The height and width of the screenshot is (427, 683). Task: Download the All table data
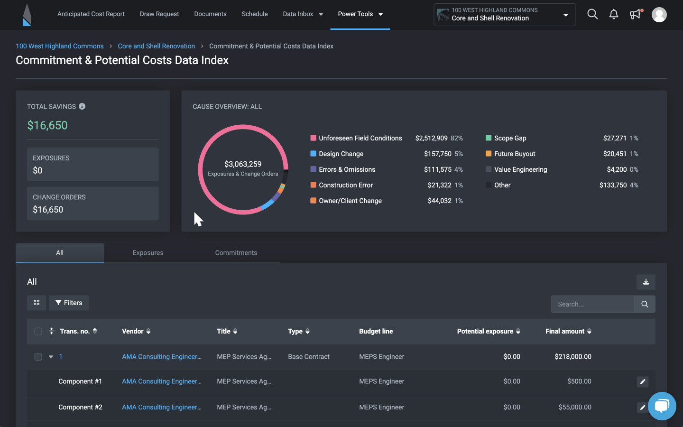tap(646, 282)
